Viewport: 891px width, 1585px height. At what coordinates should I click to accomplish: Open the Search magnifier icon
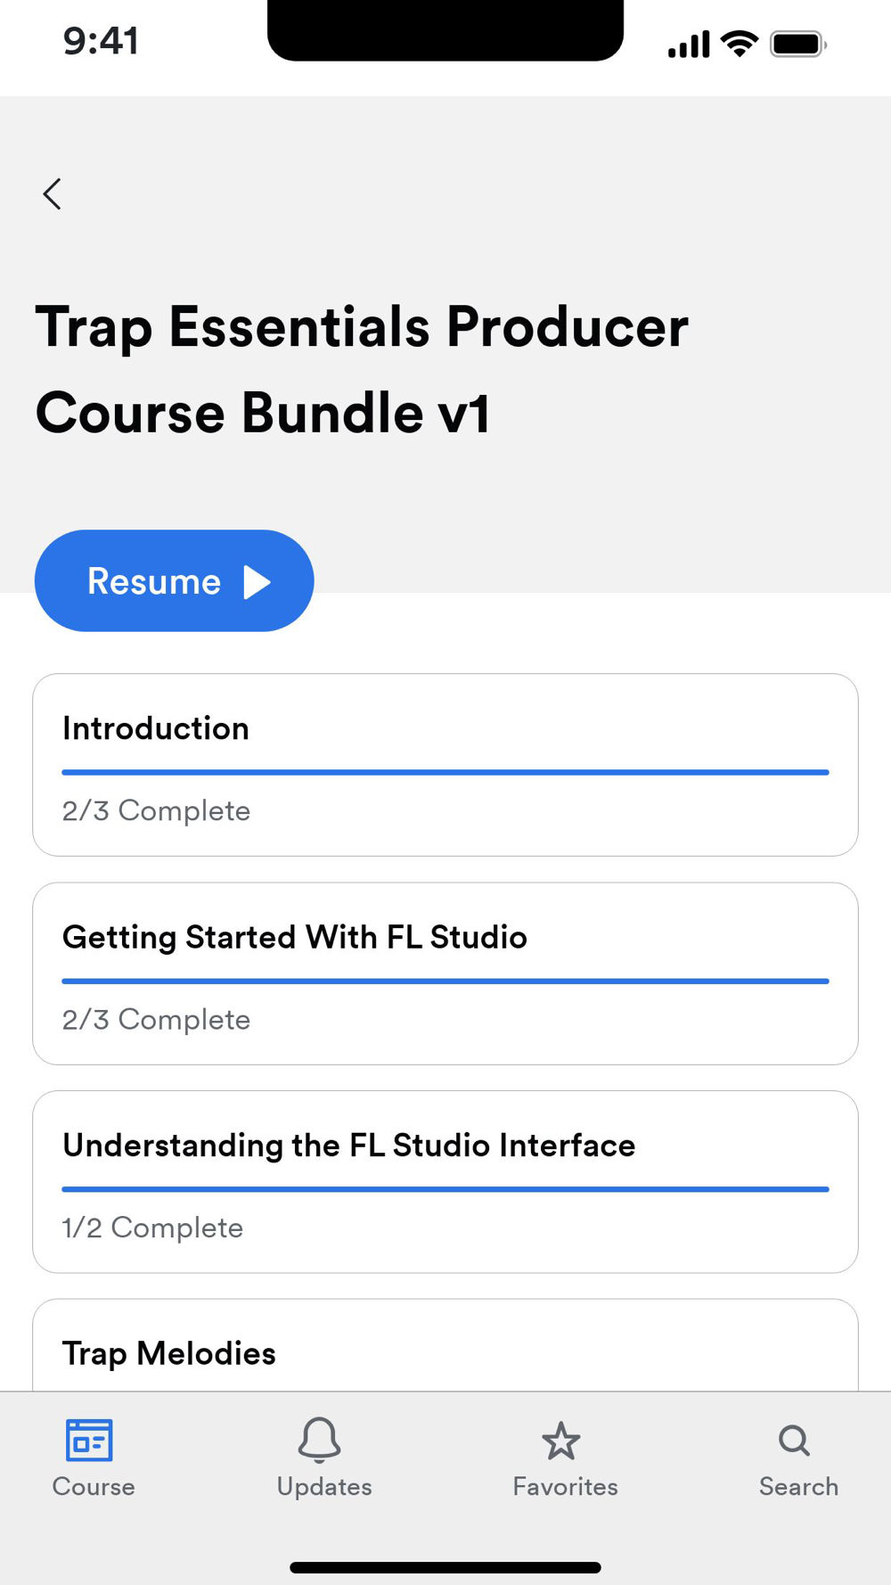794,1440
